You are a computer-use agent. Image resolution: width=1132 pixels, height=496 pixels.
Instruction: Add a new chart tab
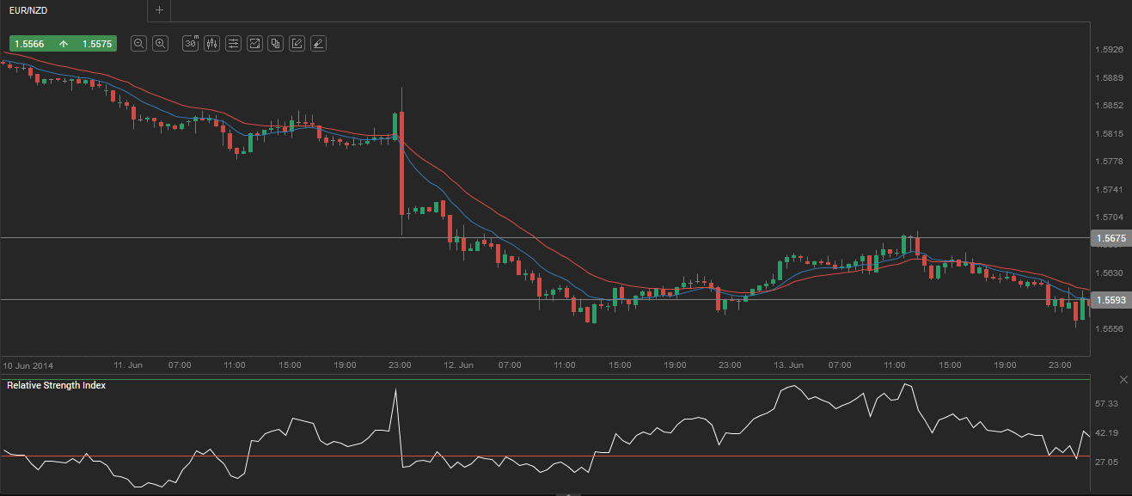(159, 10)
